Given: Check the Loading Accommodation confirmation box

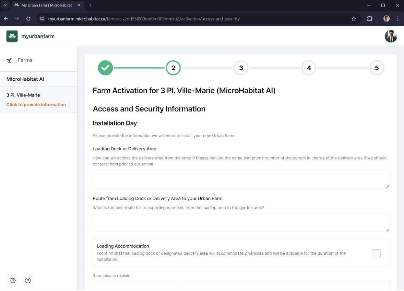Looking at the screenshot, I should point(376,253).
